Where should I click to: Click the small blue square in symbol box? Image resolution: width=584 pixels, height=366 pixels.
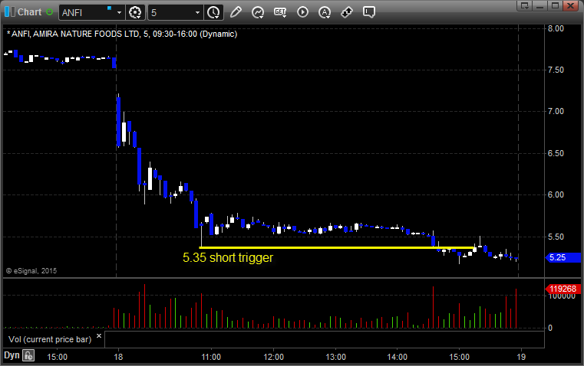[110, 8]
